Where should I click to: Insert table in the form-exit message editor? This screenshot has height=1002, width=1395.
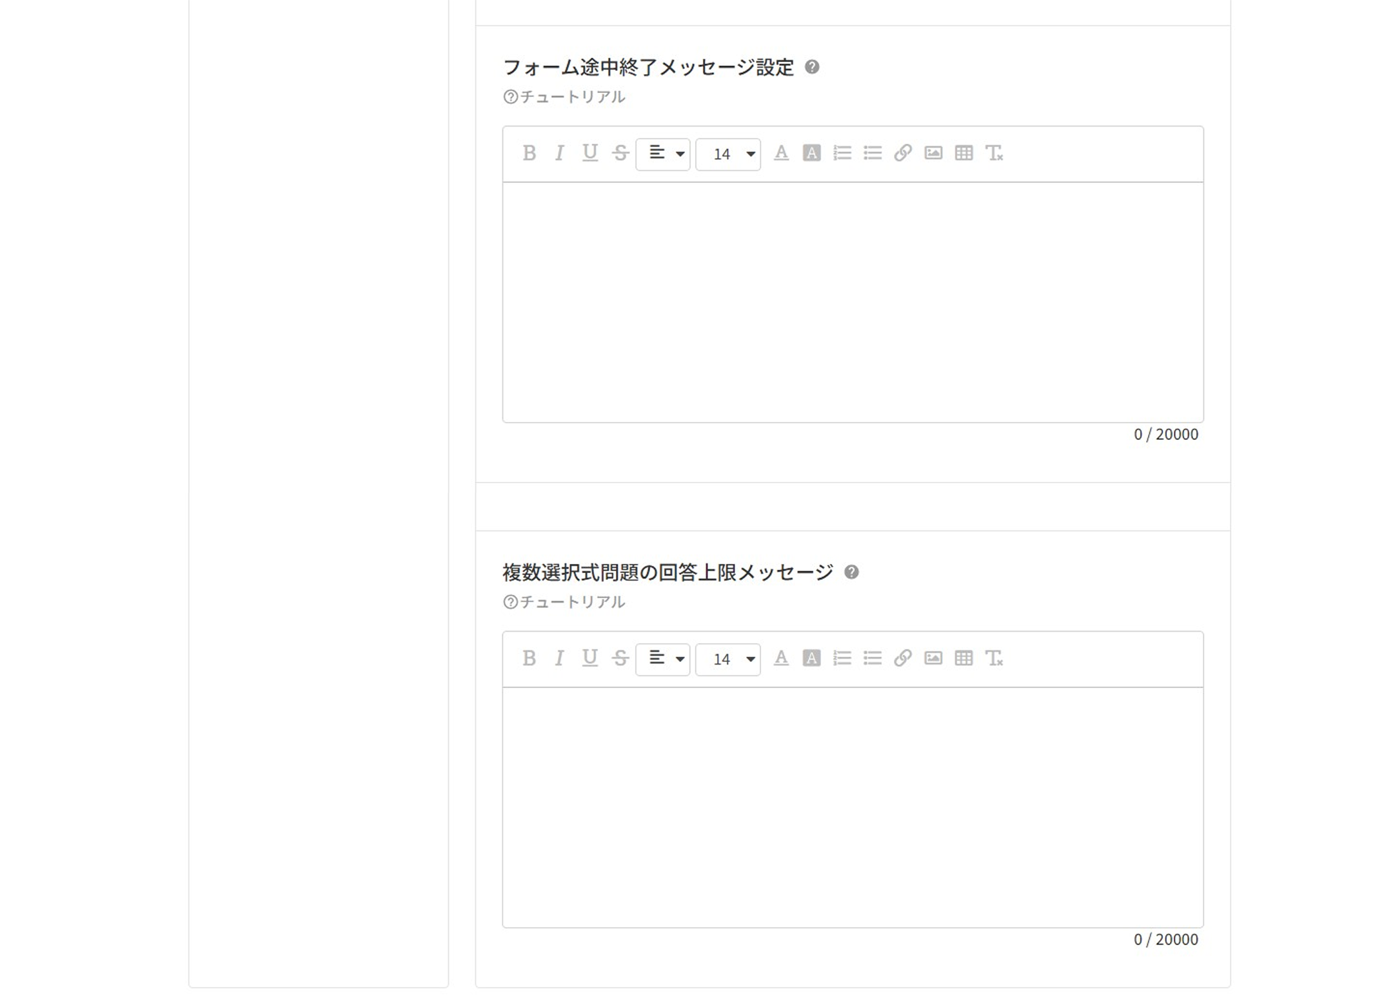(x=964, y=154)
